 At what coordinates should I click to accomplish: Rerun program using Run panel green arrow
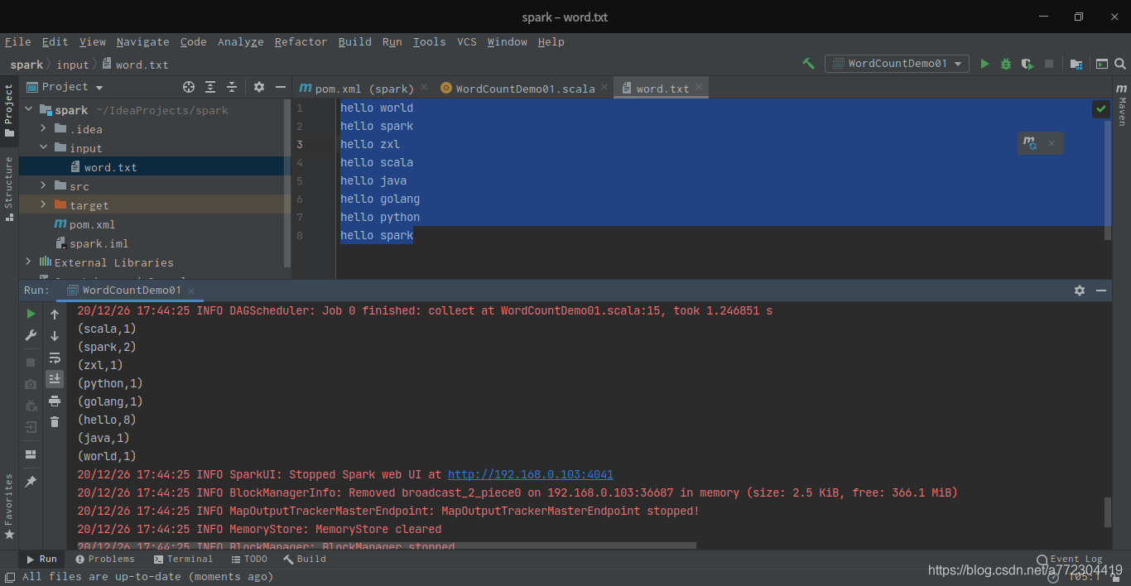(x=31, y=314)
